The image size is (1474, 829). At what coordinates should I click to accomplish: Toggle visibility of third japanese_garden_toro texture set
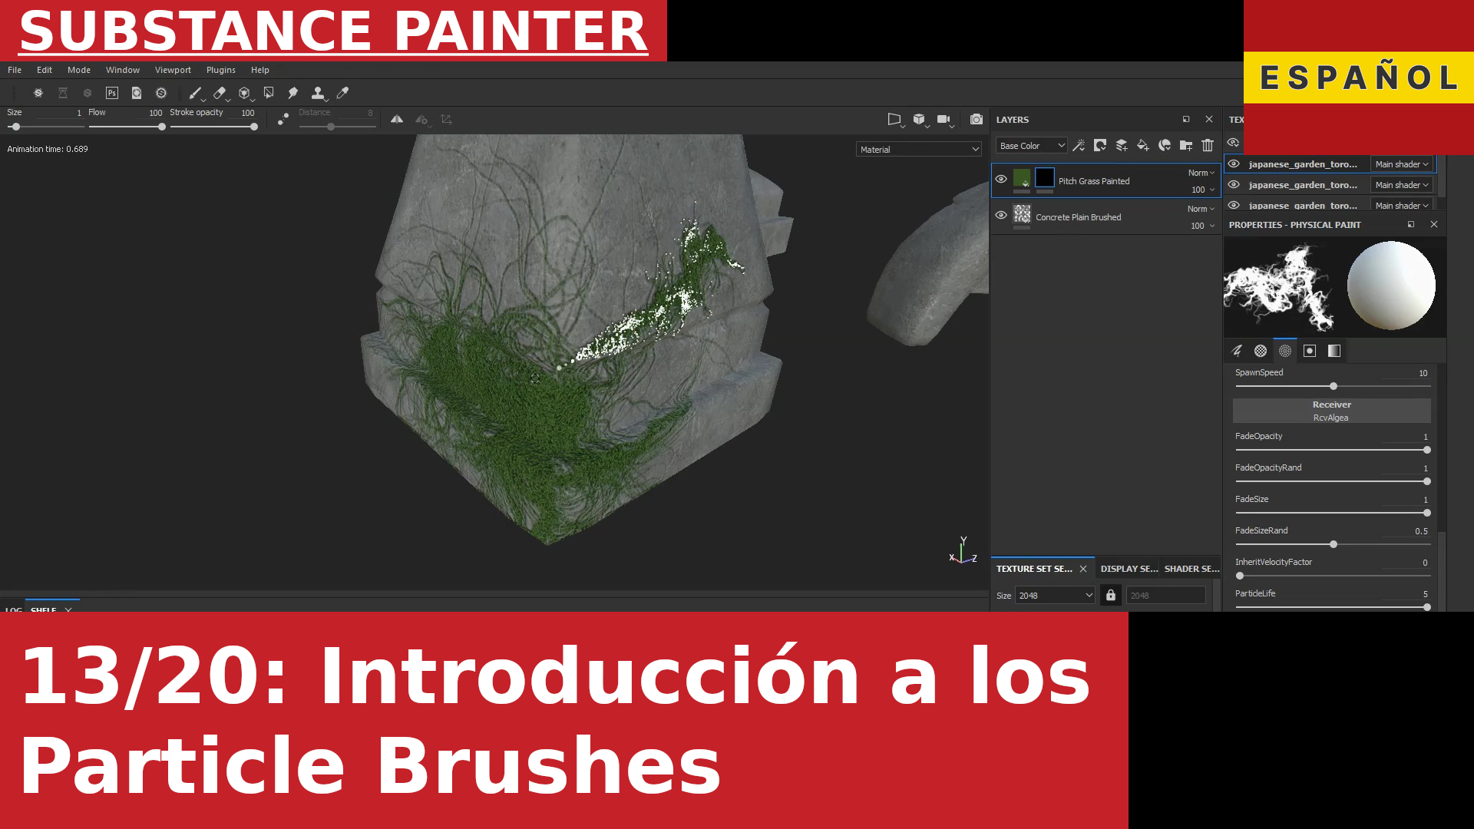tap(1234, 205)
